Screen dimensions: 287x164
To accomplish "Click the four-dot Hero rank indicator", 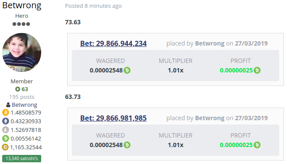I will coord(21,24).
